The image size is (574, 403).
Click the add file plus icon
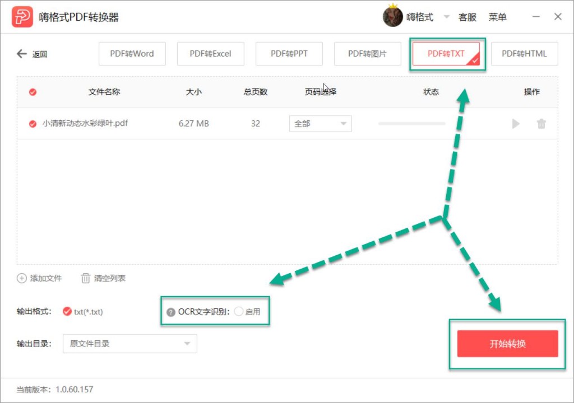click(22, 278)
